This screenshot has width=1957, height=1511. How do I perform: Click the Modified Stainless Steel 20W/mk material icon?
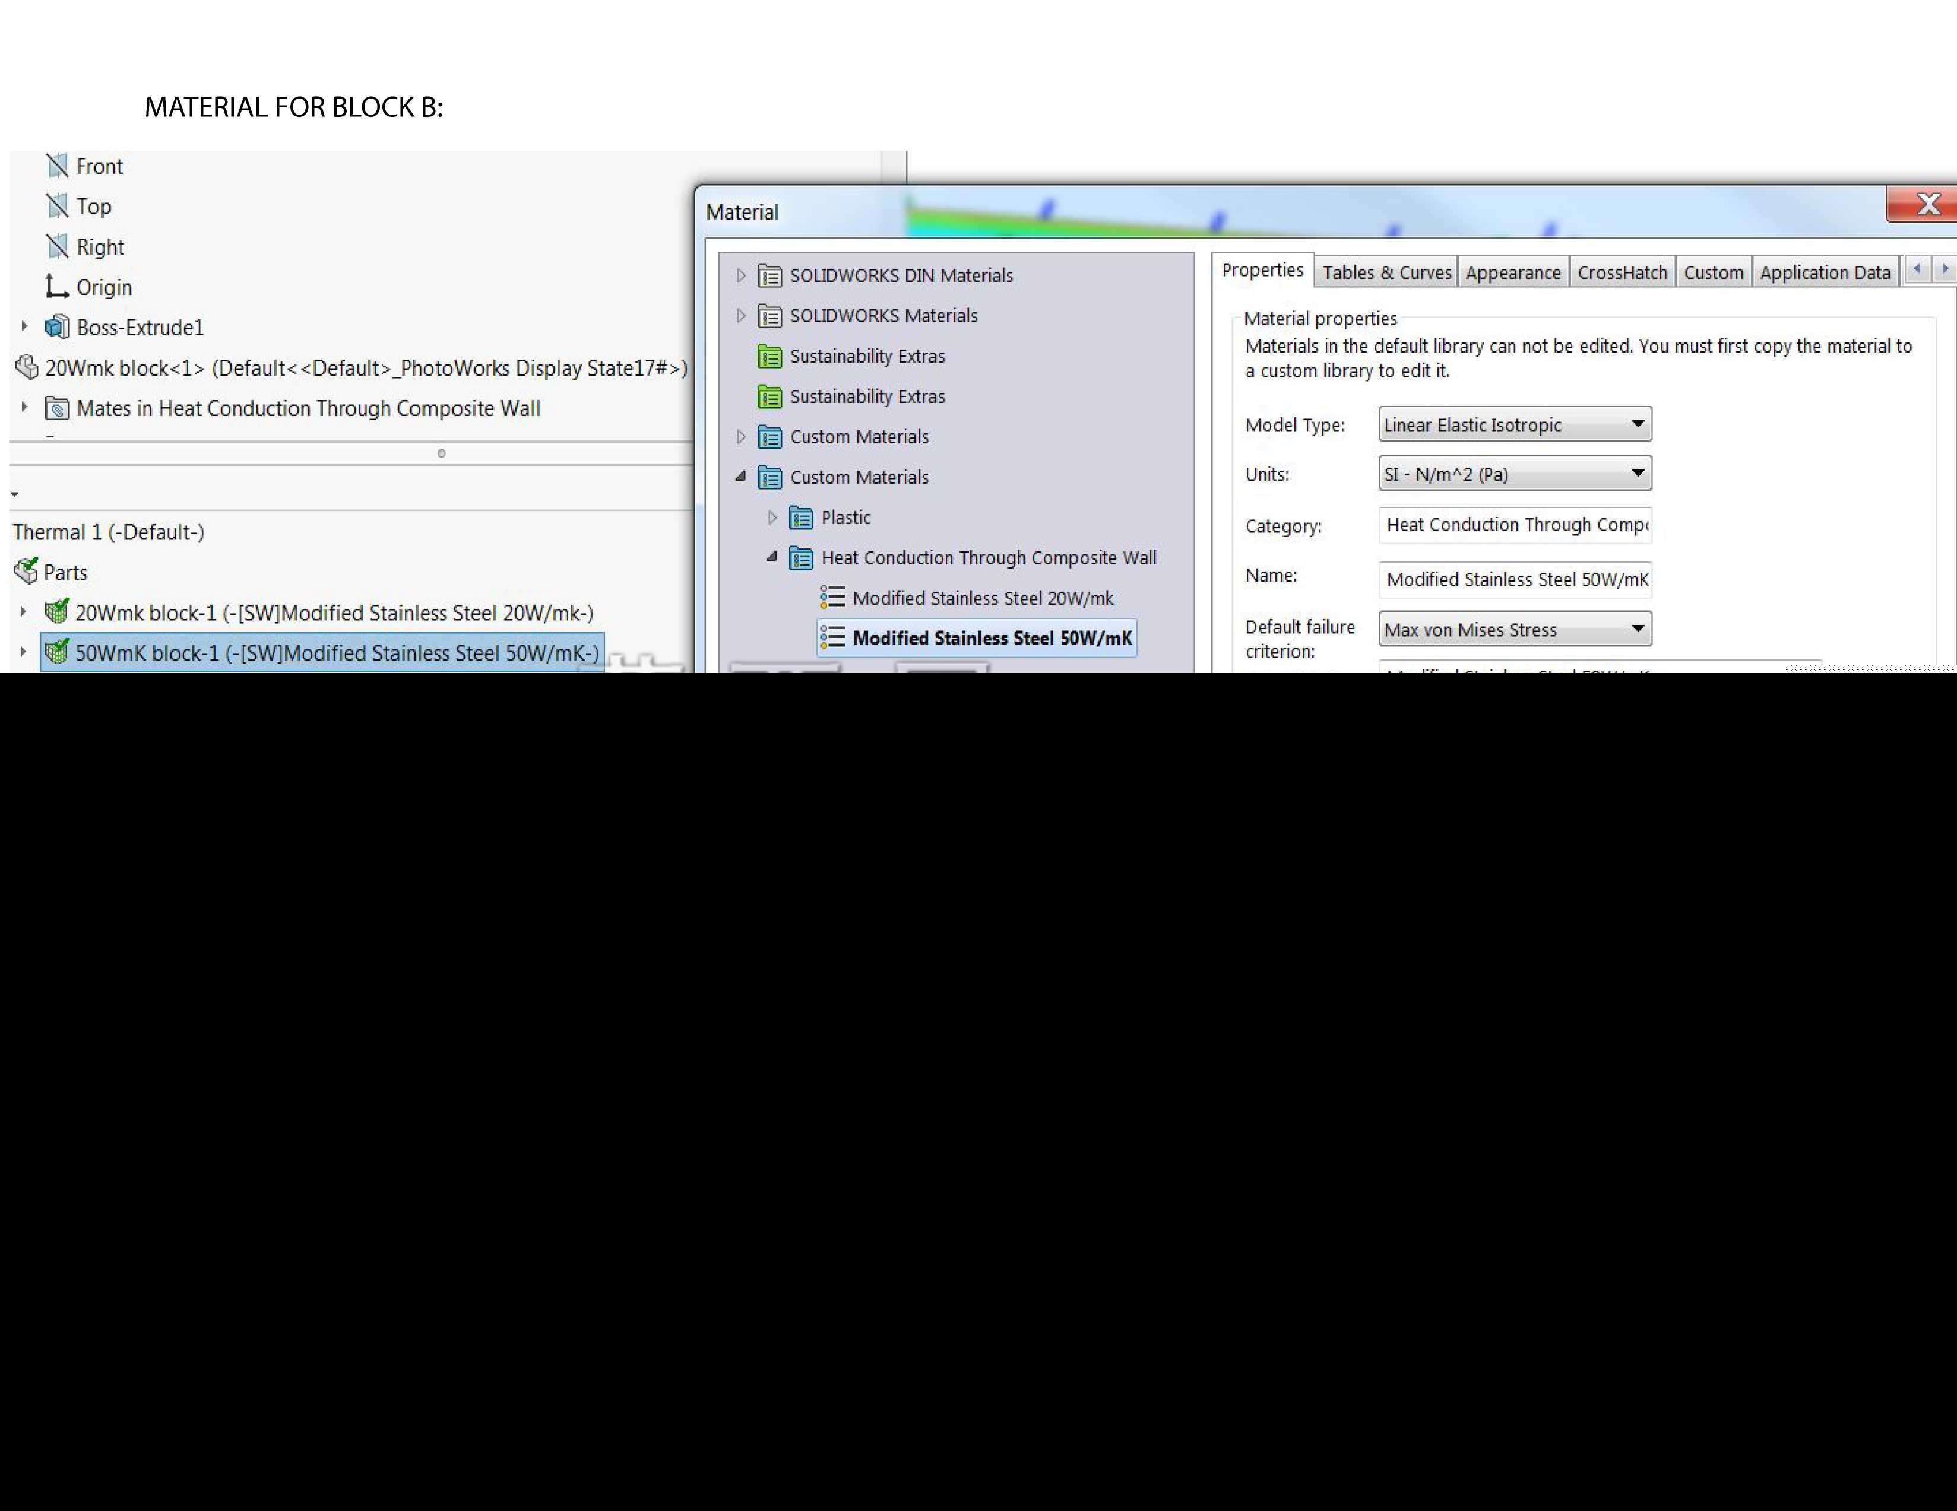point(832,598)
